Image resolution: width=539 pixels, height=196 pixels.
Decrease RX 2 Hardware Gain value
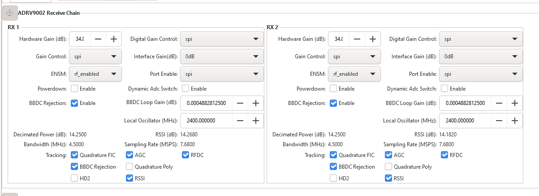pos(357,39)
